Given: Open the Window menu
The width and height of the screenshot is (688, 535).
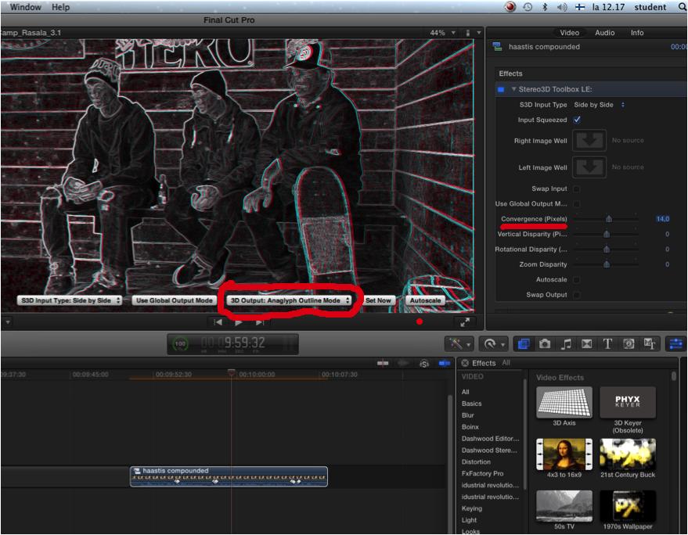Looking at the screenshot, I should point(26,7).
